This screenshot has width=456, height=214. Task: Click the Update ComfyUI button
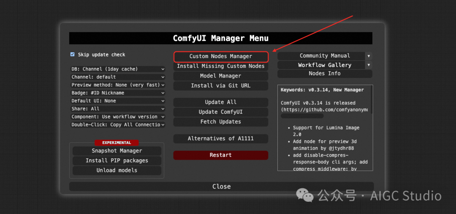click(221, 112)
